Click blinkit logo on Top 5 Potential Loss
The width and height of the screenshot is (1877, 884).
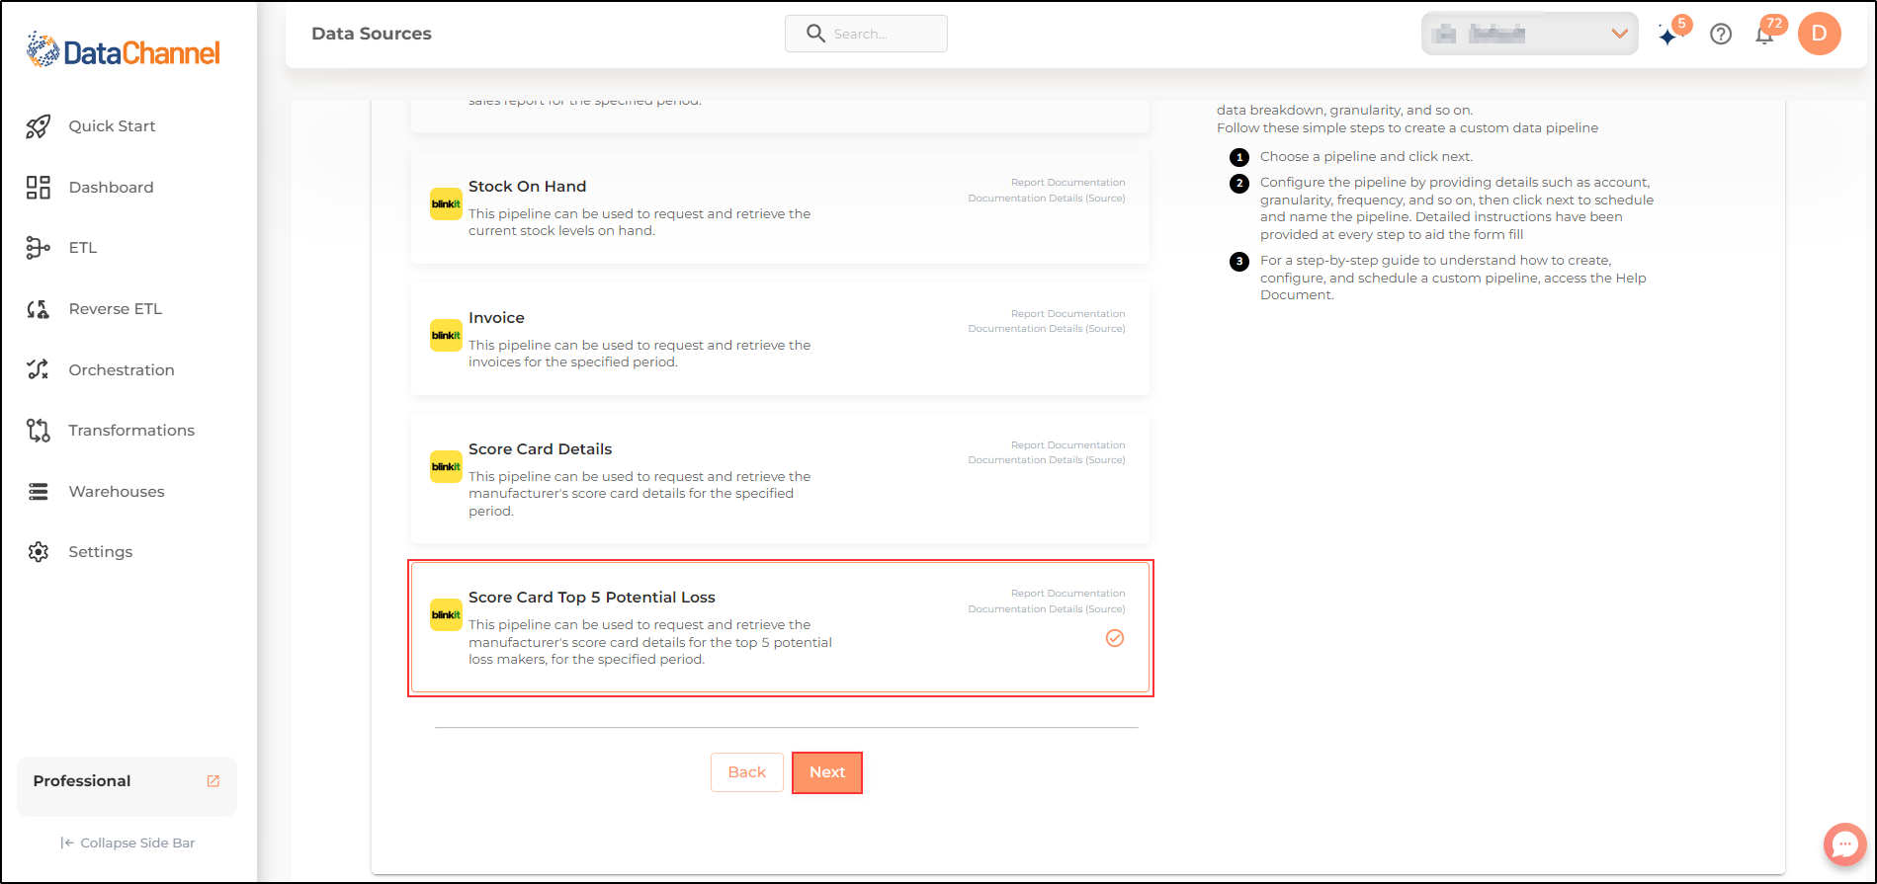[x=446, y=615]
